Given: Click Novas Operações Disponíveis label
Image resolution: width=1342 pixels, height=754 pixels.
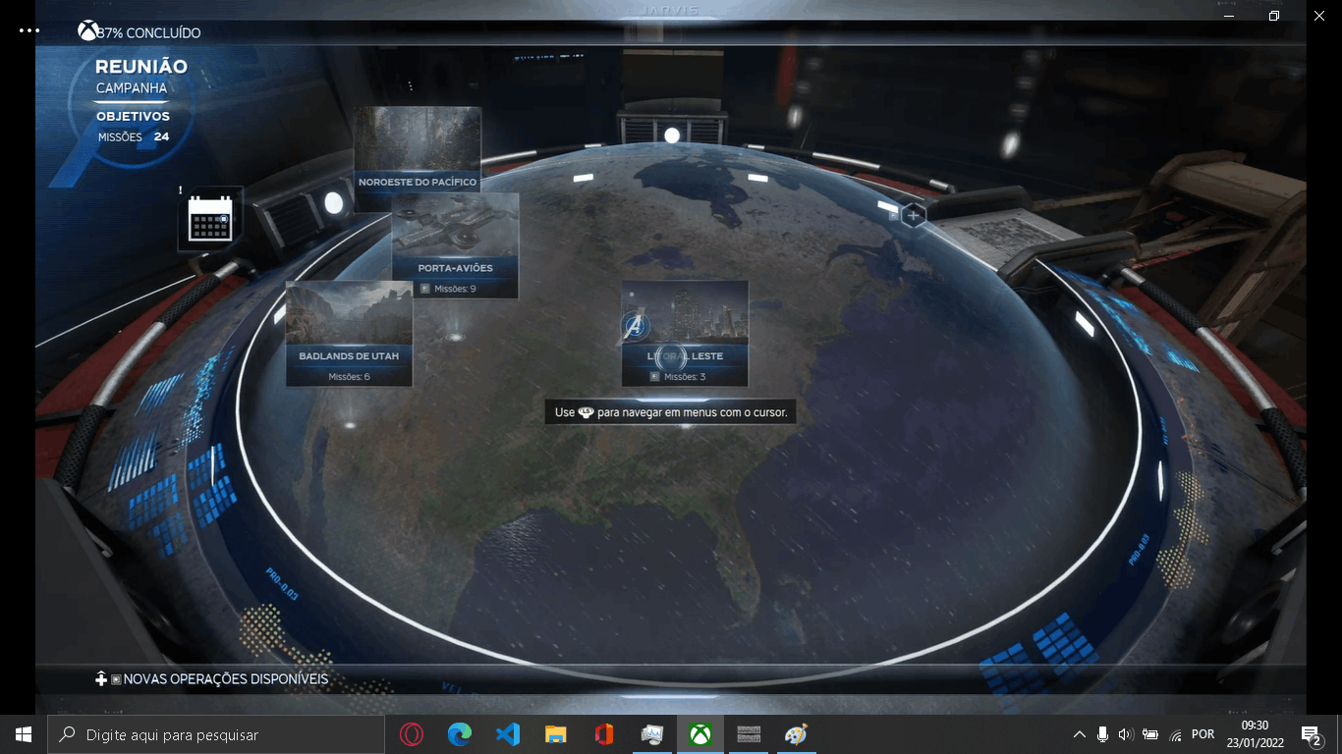Looking at the screenshot, I should click(226, 679).
